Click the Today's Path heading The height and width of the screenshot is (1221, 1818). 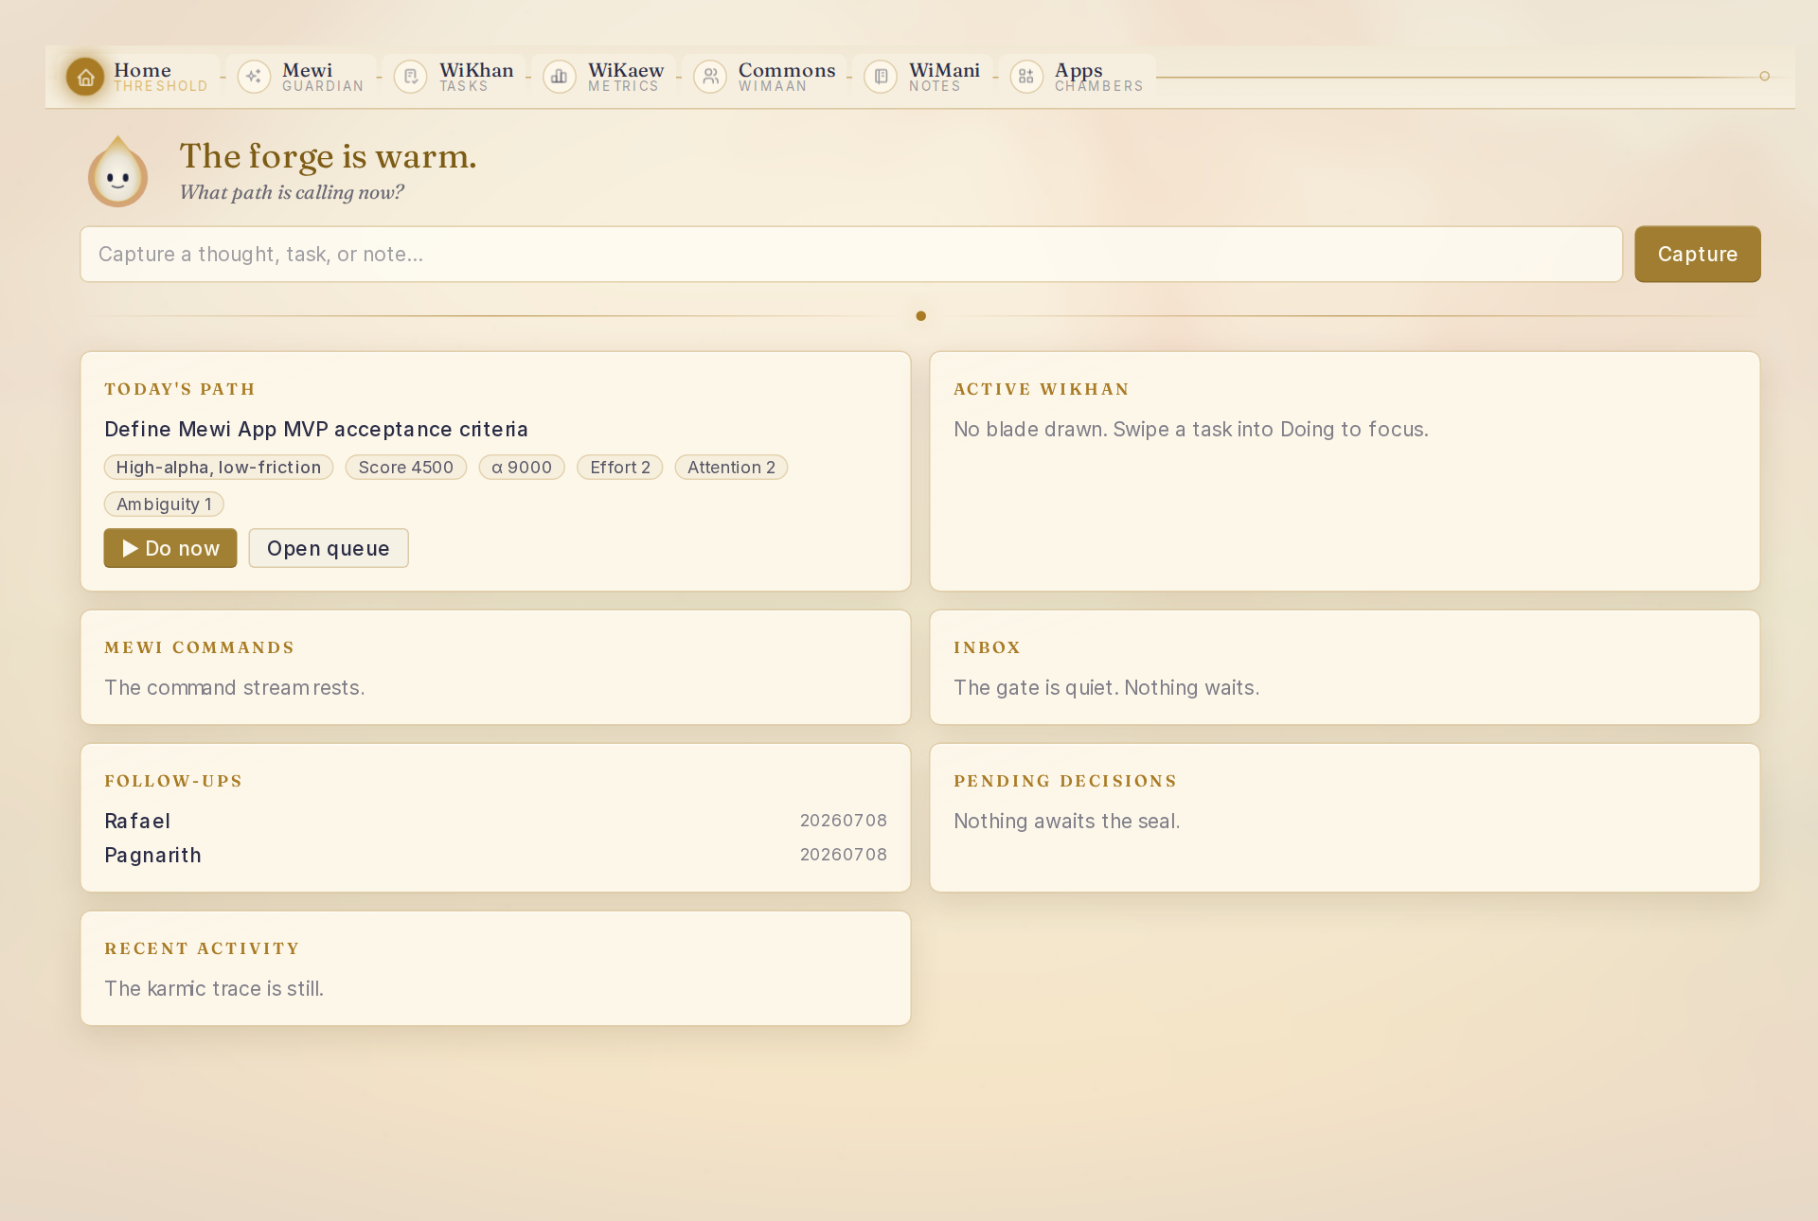[180, 389]
